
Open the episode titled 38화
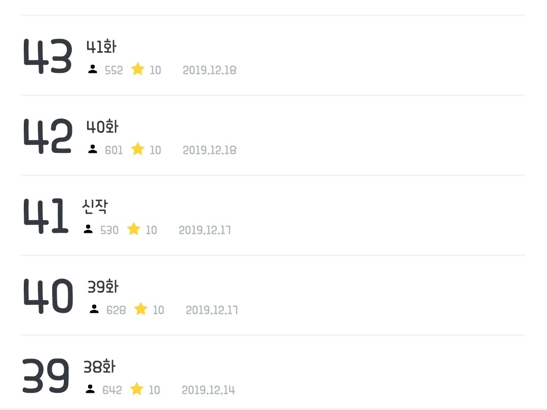99,367
